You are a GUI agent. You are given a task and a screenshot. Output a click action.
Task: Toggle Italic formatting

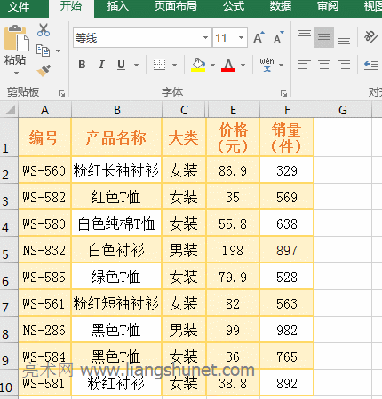101,65
